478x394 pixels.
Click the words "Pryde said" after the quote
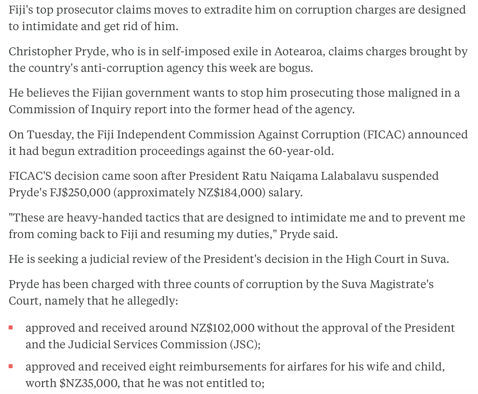(308, 234)
